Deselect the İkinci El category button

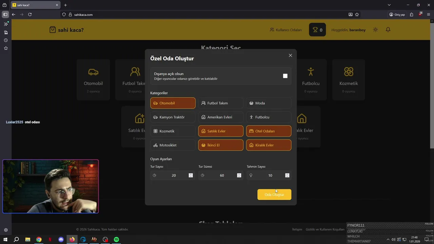click(221, 145)
